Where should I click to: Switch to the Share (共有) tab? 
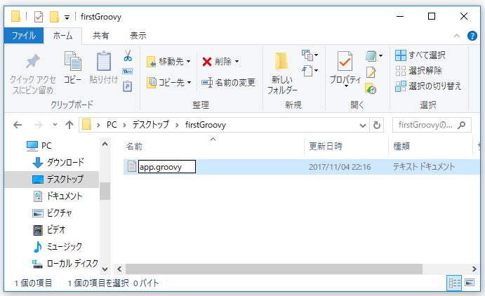(101, 36)
